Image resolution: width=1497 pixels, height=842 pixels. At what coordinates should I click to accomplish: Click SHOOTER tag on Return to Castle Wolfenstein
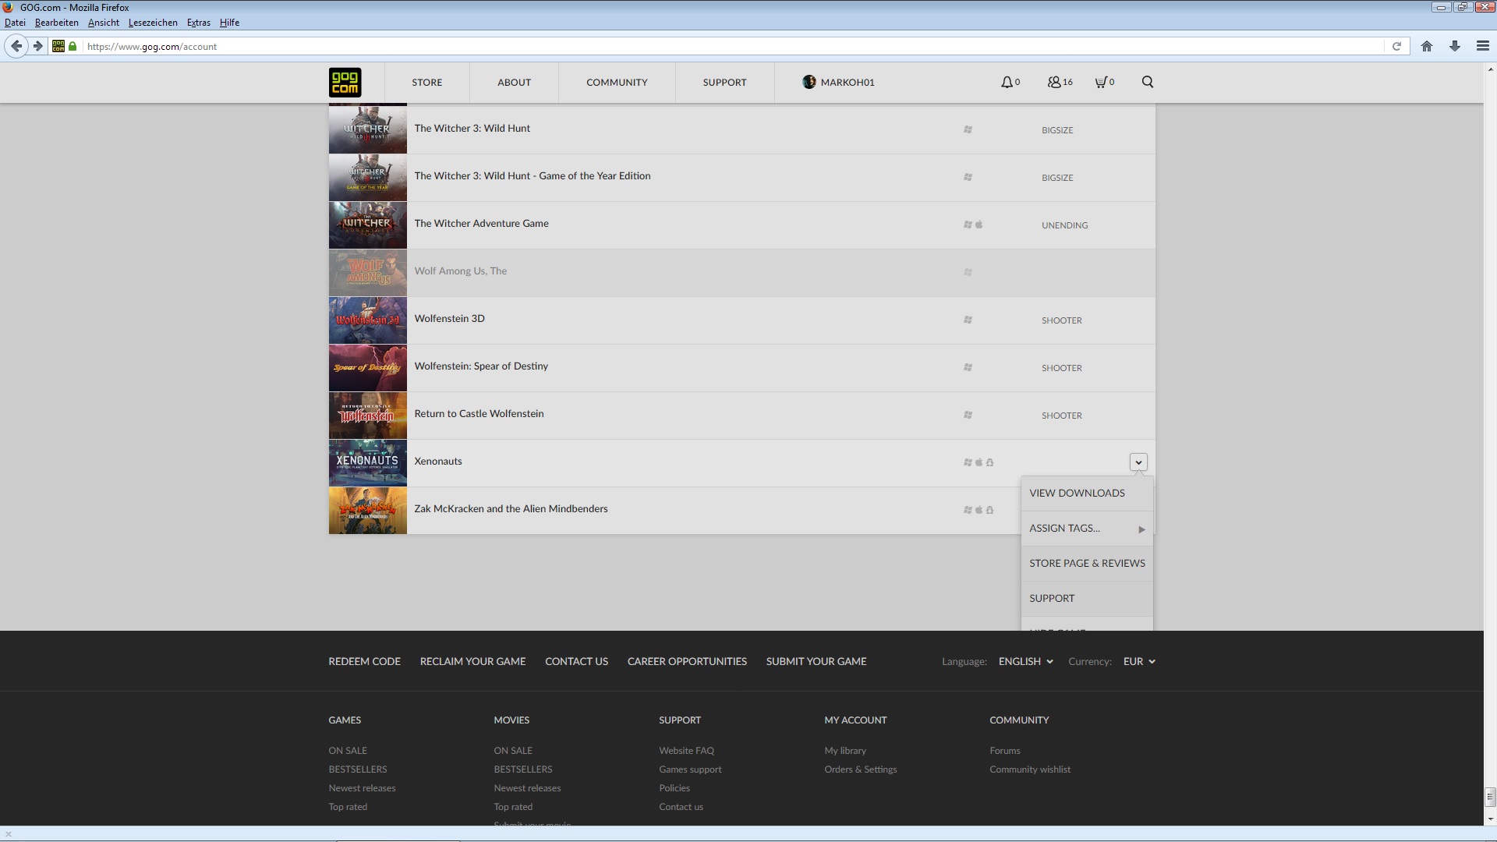pyautogui.click(x=1062, y=416)
